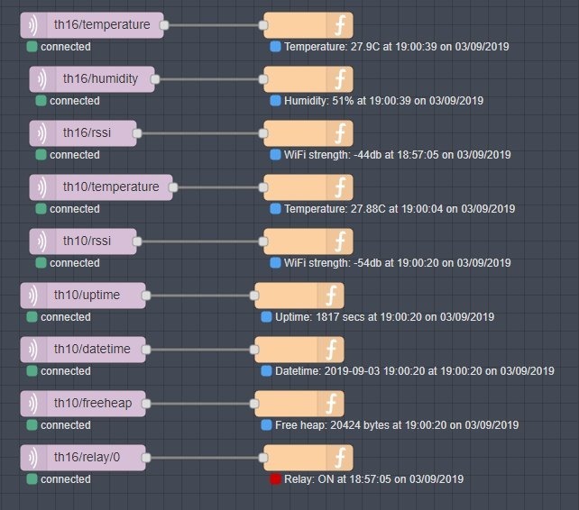Click function icon of the Datetime function node
The image size is (579, 510).
coord(331,350)
